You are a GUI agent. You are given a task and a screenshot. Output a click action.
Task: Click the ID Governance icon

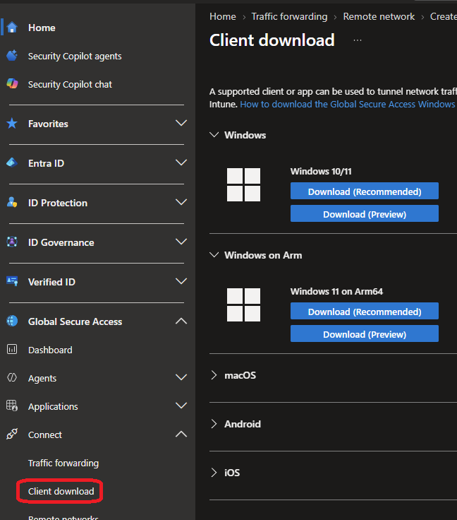[12, 242]
